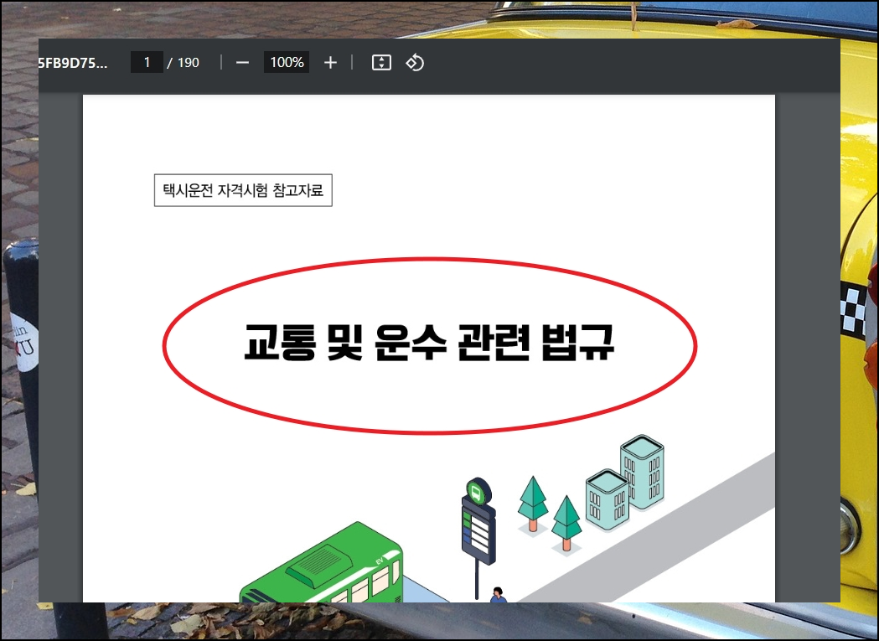Image resolution: width=879 pixels, height=641 pixels.
Task: Click the green bus illustration
Action: click(x=322, y=564)
